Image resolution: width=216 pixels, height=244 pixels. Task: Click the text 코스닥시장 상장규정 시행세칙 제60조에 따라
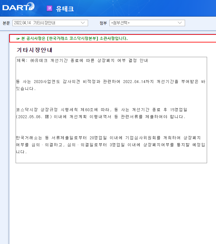tap(64, 110)
